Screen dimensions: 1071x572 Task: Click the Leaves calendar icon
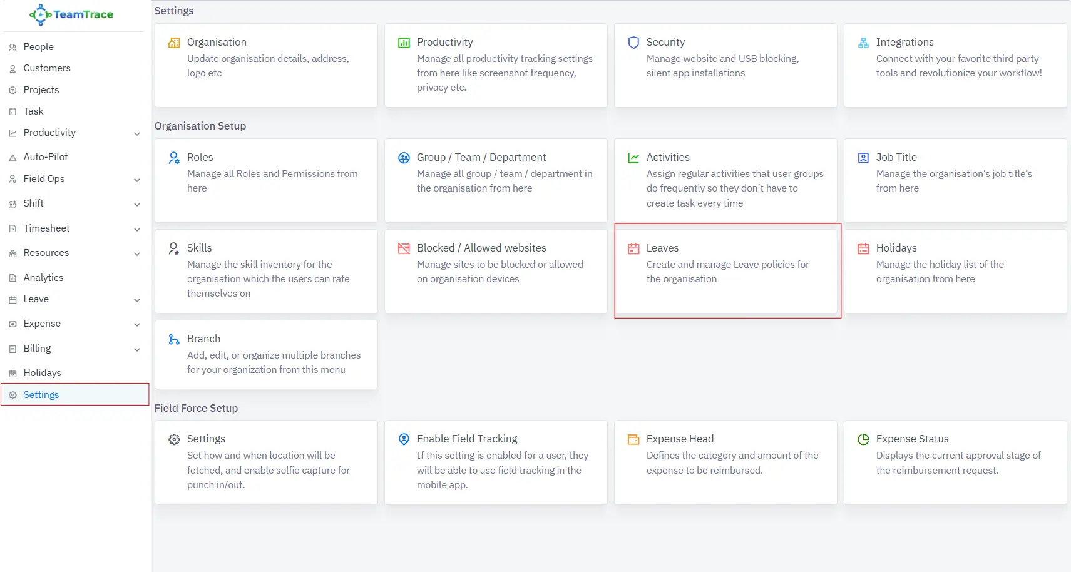point(633,248)
